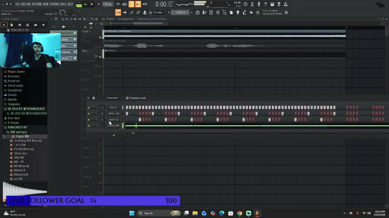Toggle the countdown before recording button
Viewport: 389px width, 218px height.
pyautogui.click(x=132, y=4)
